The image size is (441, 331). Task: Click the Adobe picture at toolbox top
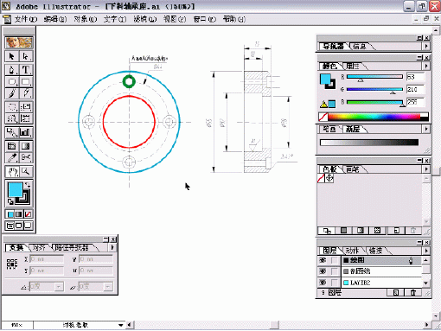click(19, 42)
